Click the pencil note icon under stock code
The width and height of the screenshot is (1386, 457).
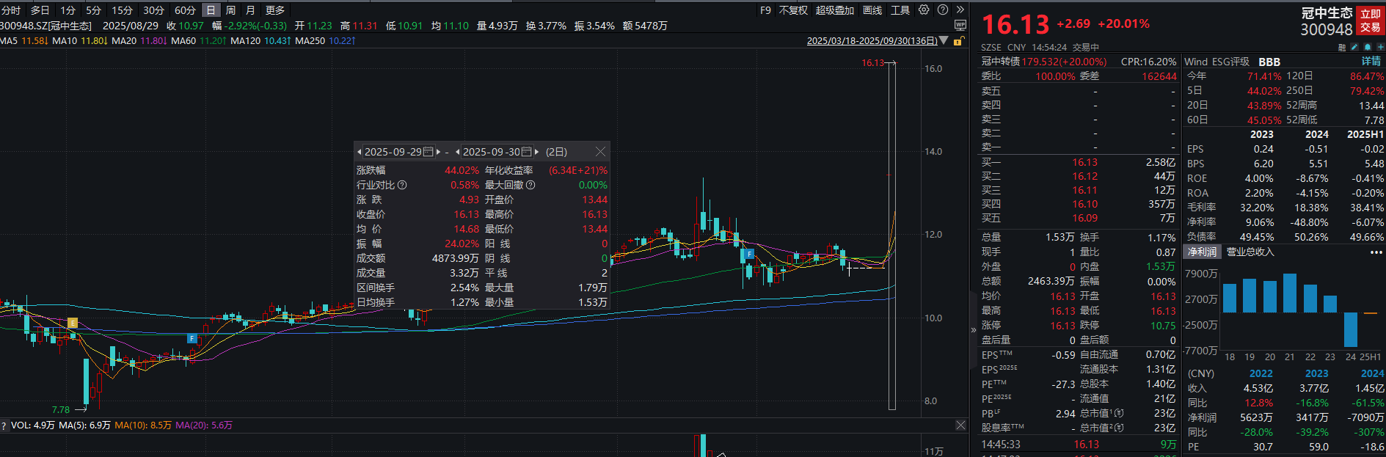click(1354, 47)
